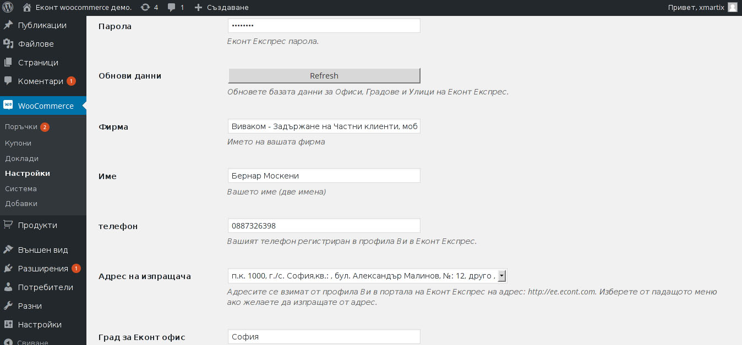Open comments bubble icon in admin bar

tap(172, 8)
